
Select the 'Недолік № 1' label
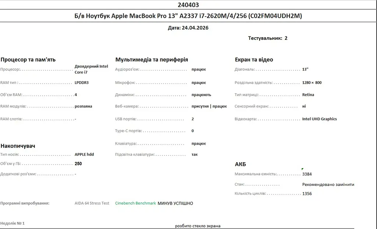[x=13, y=223]
